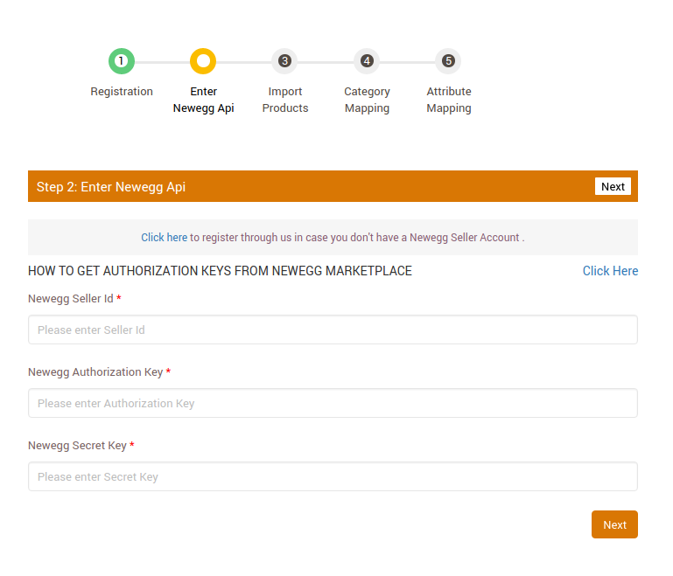Click the step 3 Import Products circle

click(284, 61)
